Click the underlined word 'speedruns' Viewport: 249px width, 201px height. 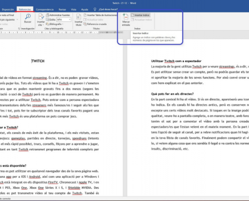point(79,138)
